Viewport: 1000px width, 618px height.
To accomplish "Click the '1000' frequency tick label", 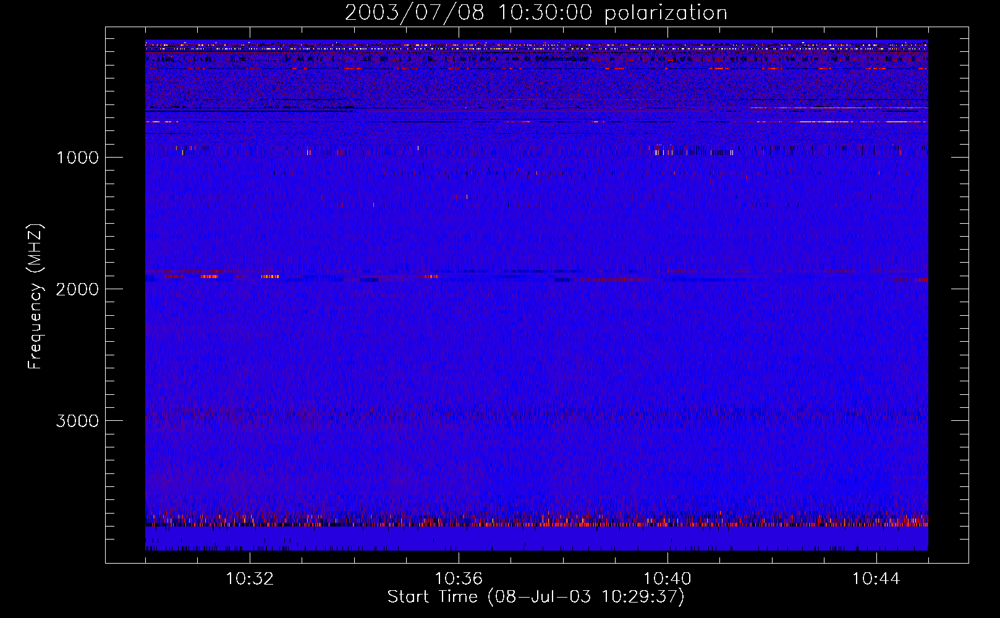I will (77, 158).
